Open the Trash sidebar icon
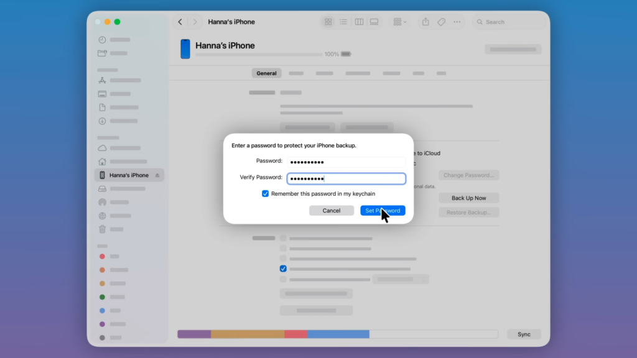Viewport: 637px width, 358px height. (x=103, y=229)
